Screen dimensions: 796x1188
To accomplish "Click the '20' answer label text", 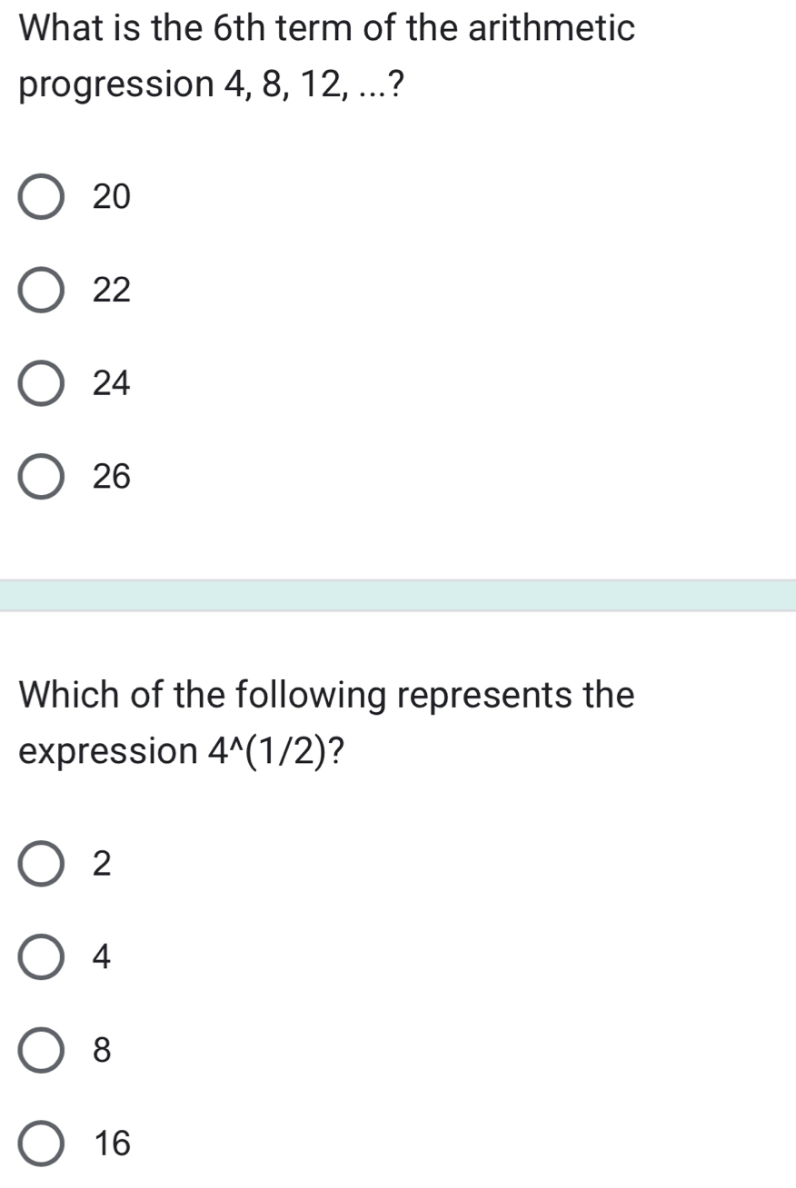I will coord(113,197).
